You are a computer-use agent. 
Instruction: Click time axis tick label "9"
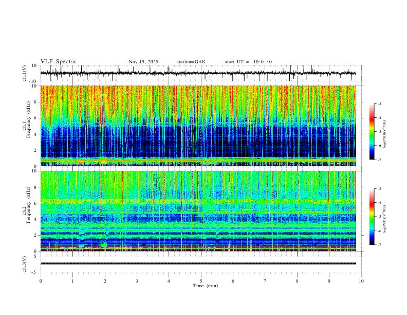pyautogui.click(x=329, y=281)
